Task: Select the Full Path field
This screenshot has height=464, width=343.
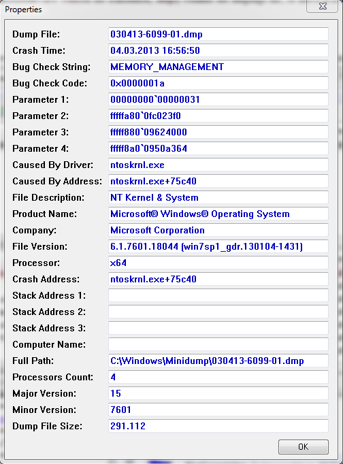Action: pos(218,361)
